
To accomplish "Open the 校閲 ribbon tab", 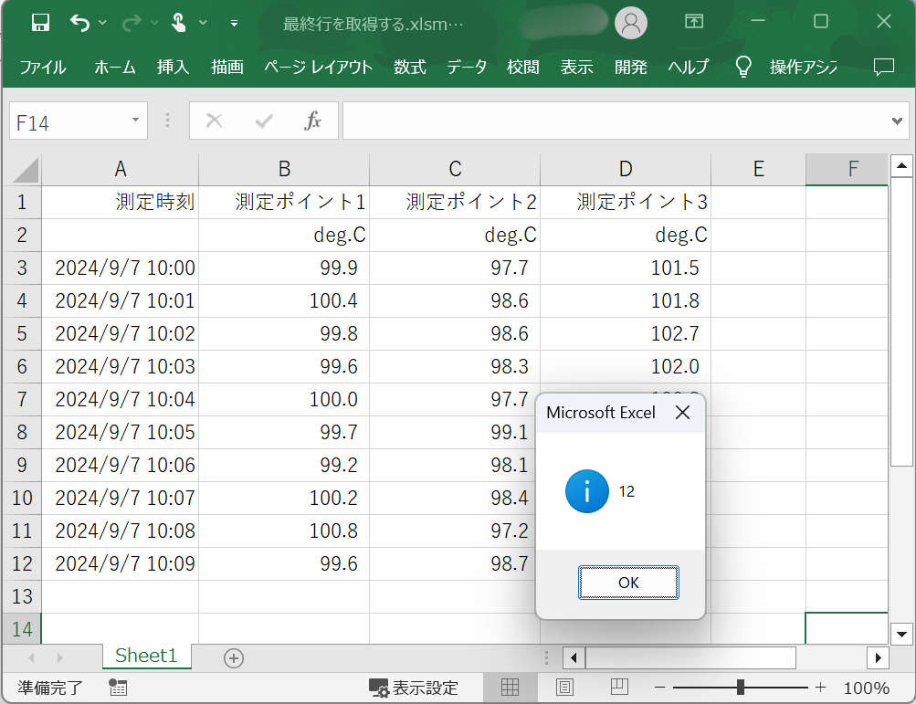I will [x=523, y=68].
